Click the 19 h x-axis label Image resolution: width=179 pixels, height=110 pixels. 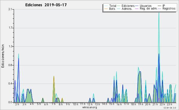tap(141, 104)
